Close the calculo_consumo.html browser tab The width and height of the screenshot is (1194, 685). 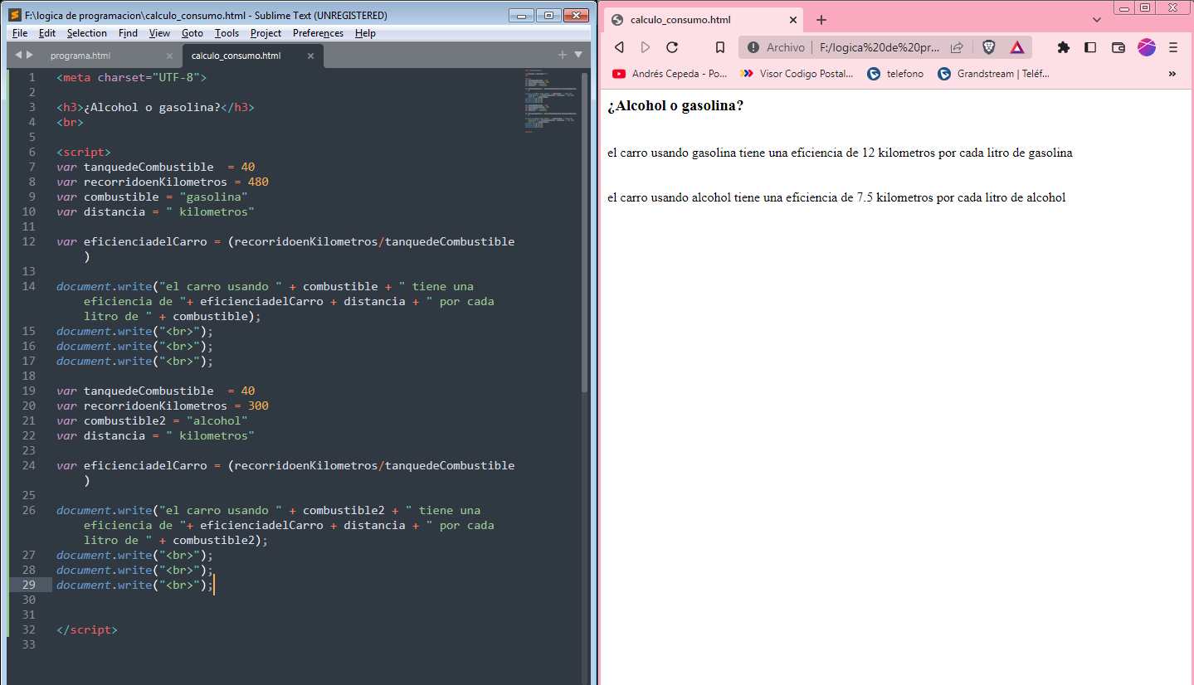coord(792,20)
